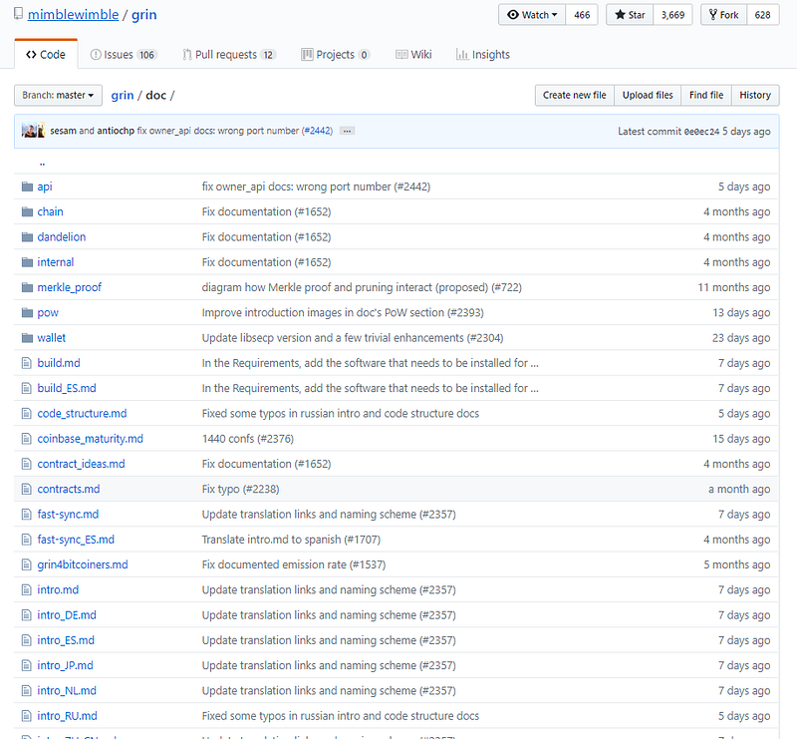Open commit 'Fix documented emission rate (#1537)'
The width and height of the screenshot is (797, 739).
pos(293,564)
